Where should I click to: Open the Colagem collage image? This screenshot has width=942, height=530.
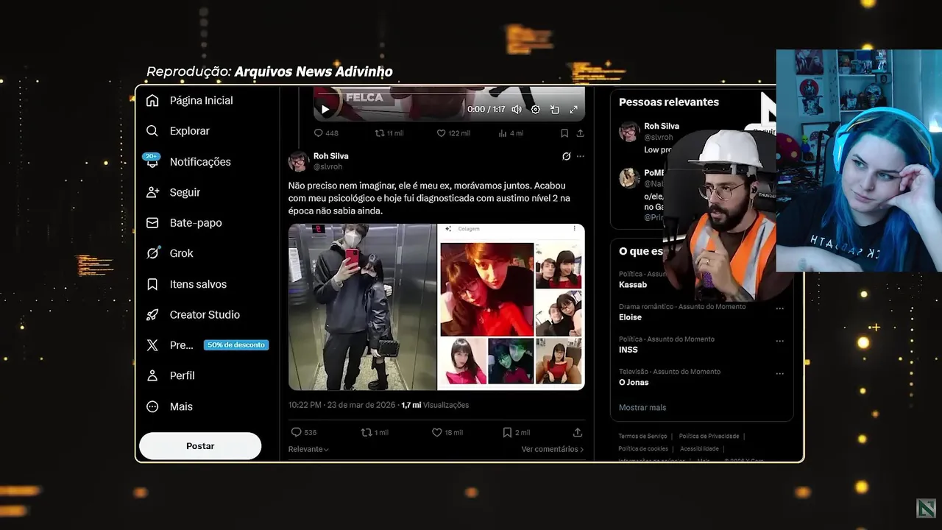coord(511,307)
